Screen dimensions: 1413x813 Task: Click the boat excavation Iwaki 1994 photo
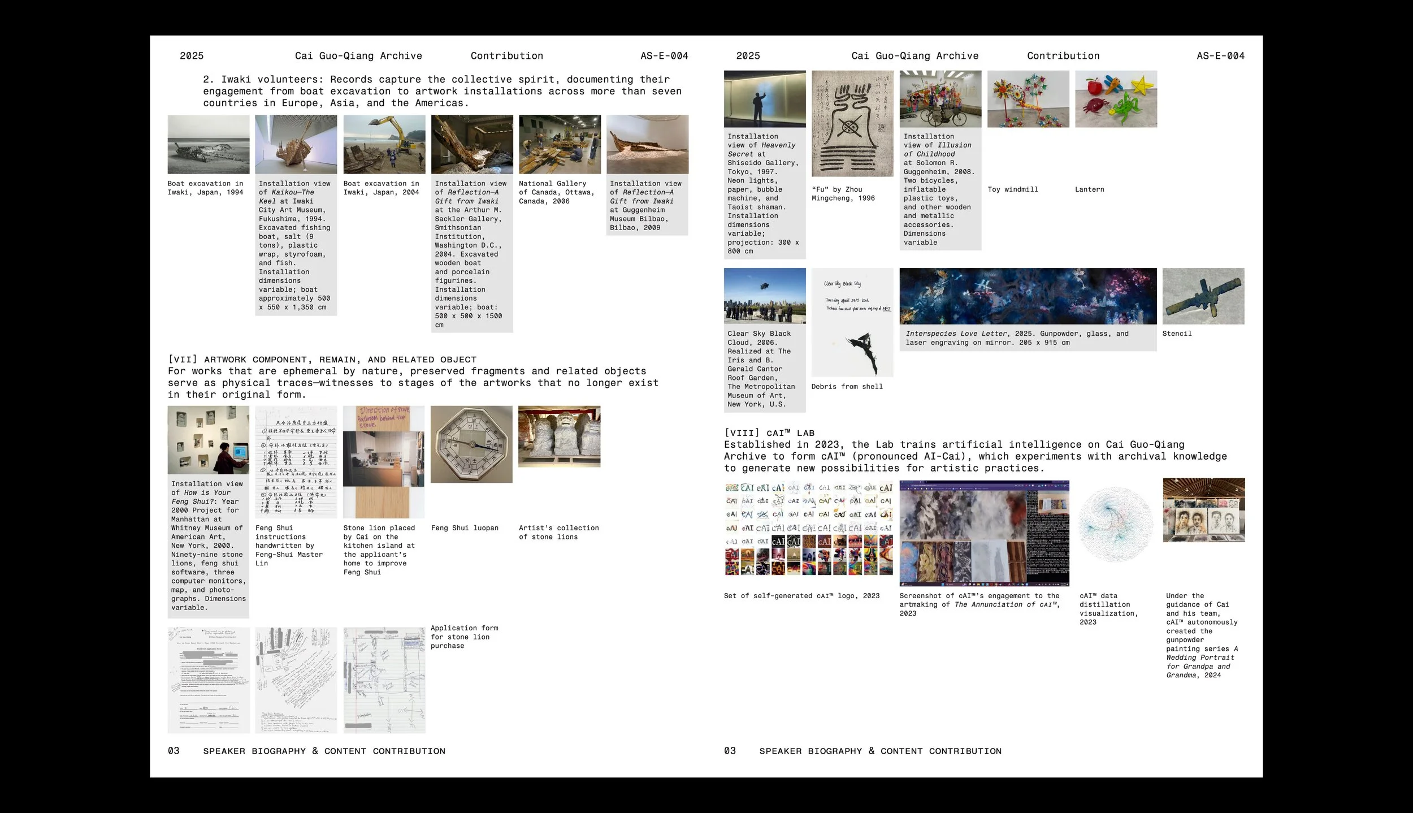coord(208,144)
